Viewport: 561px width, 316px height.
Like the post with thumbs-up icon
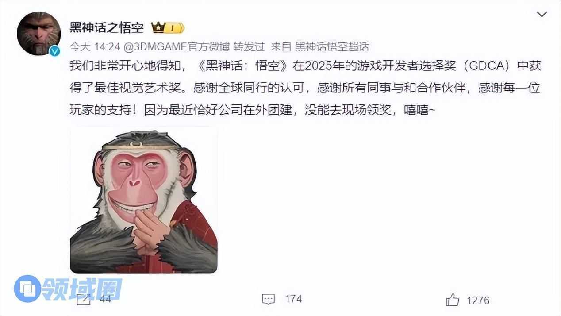point(452,300)
